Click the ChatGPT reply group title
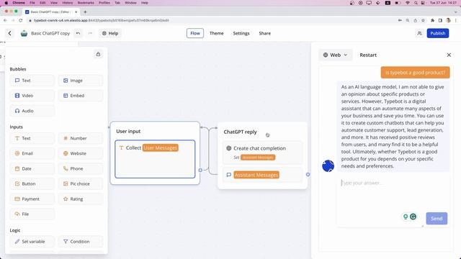 point(240,132)
